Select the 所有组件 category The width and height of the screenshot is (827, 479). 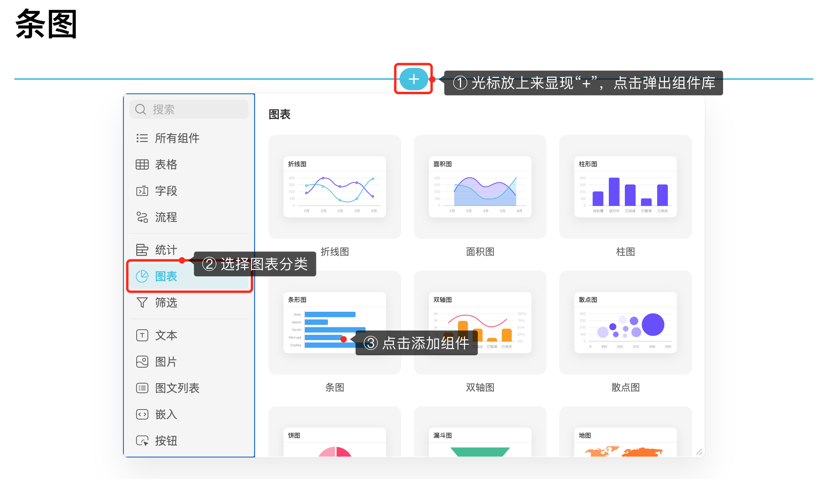pos(189,138)
